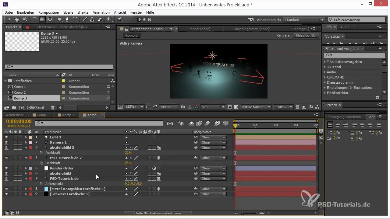The width and height of the screenshot is (390, 219).
Task: Expand the Render Order layer
Action: point(26,168)
